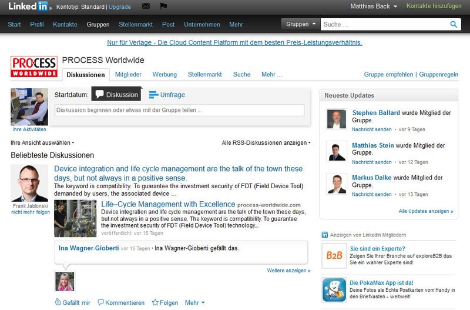Screen dimensions: 470x310
Task: Click Frank Jablonski's profile photo
Action: pos(29,183)
